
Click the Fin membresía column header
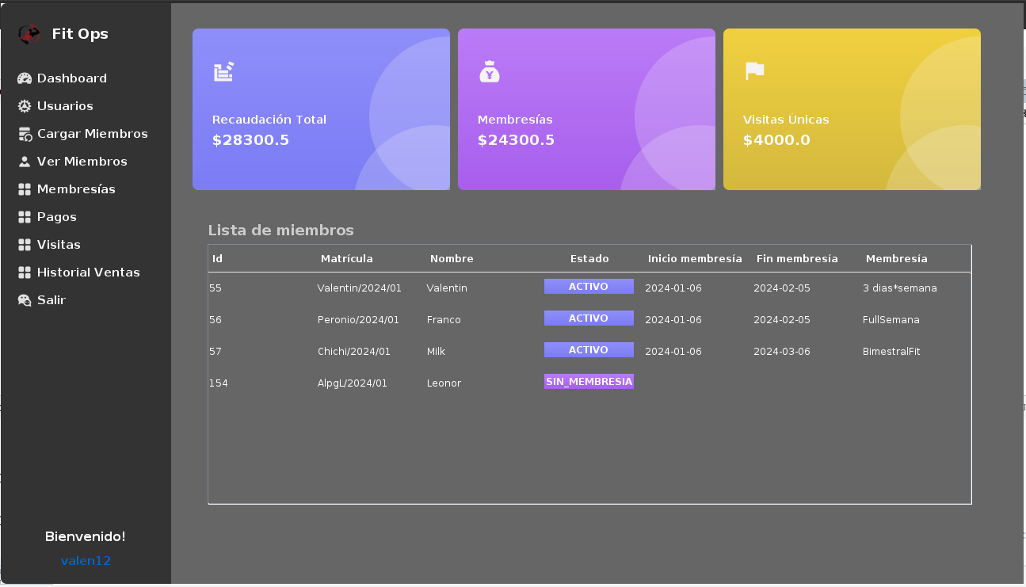click(797, 259)
